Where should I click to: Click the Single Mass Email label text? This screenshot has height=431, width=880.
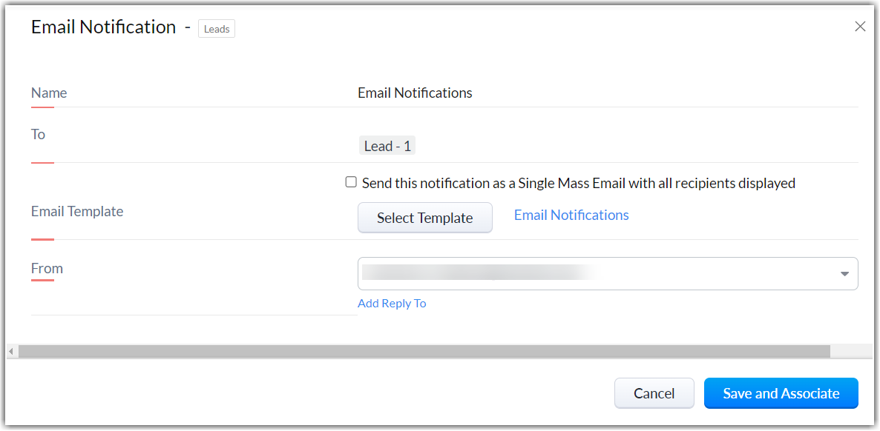(579, 183)
